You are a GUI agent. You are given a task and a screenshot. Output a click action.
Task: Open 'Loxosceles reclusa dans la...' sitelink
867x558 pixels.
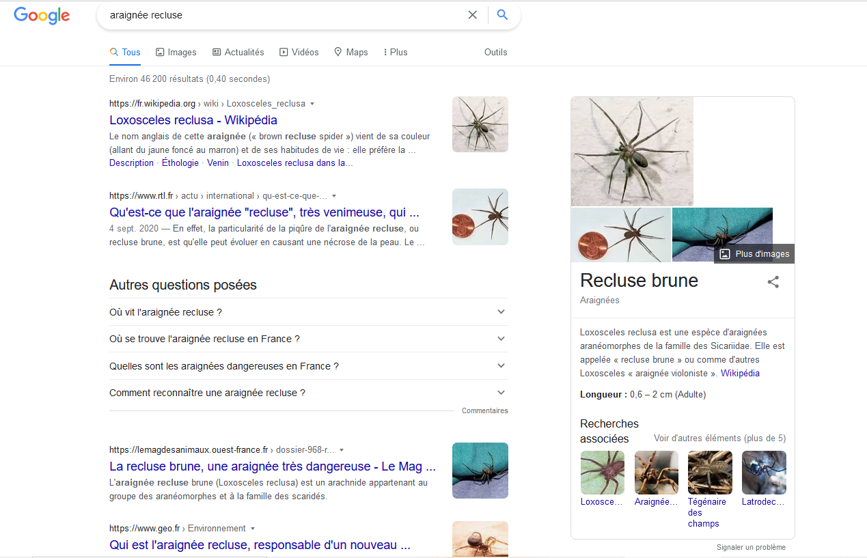point(295,163)
